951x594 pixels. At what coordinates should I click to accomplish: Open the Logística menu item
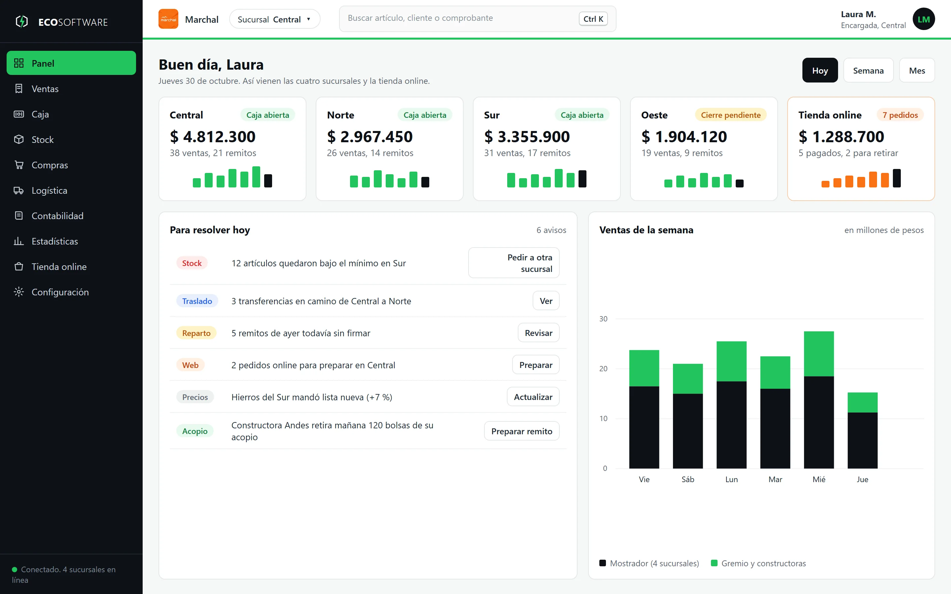[x=71, y=190]
